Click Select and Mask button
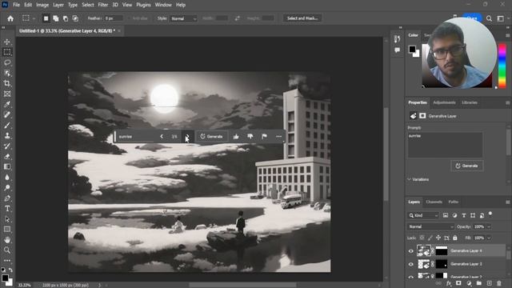Screen dimensions: 512x288 pos(302,18)
